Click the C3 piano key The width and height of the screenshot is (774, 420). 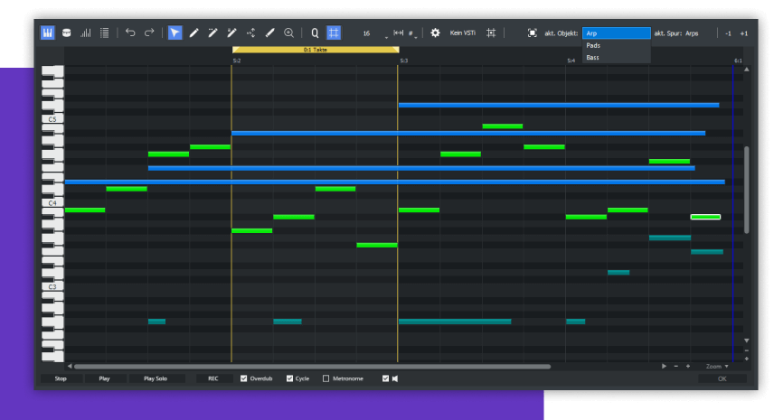(x=52, y=287)
